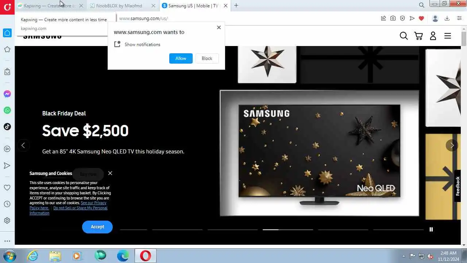Open the Opera menu logo button
The image size is (467, 263).
[x=7, y=7]
